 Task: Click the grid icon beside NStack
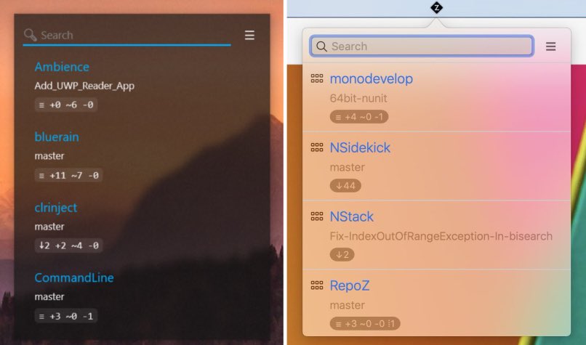coord(317,216)
